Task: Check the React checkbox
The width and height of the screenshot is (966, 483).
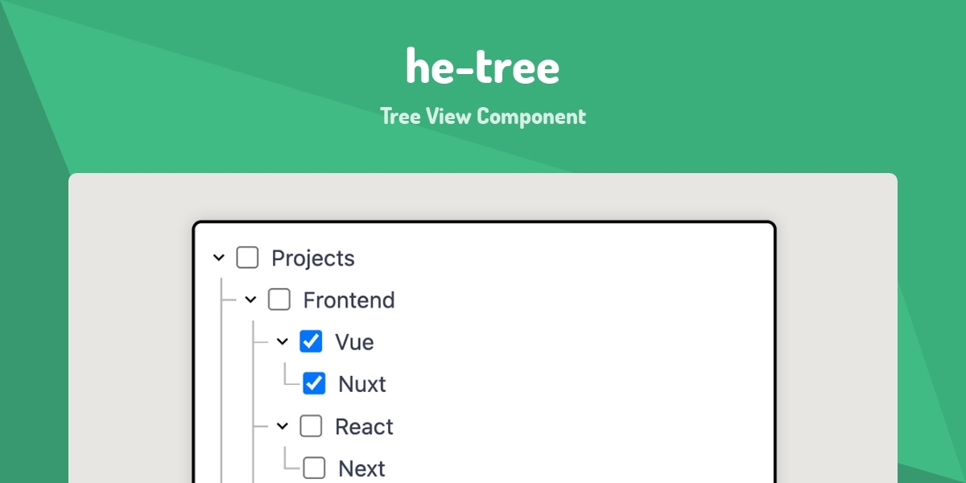Action: [x=311, y=426]
